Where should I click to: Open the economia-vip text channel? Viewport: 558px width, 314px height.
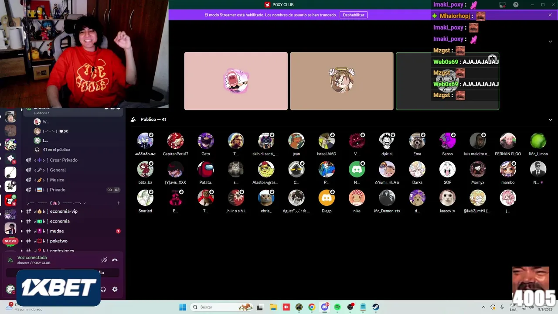click(72, 211)
